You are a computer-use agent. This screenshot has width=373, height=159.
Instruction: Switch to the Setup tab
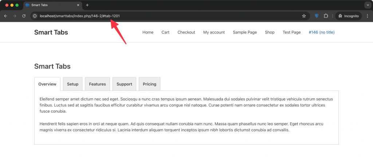(x=72, y=84)
